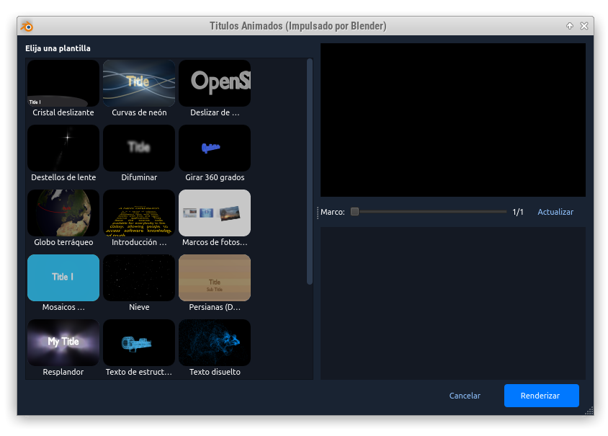Pick the Deslizar de template thumbnail

tap(215, 84)
